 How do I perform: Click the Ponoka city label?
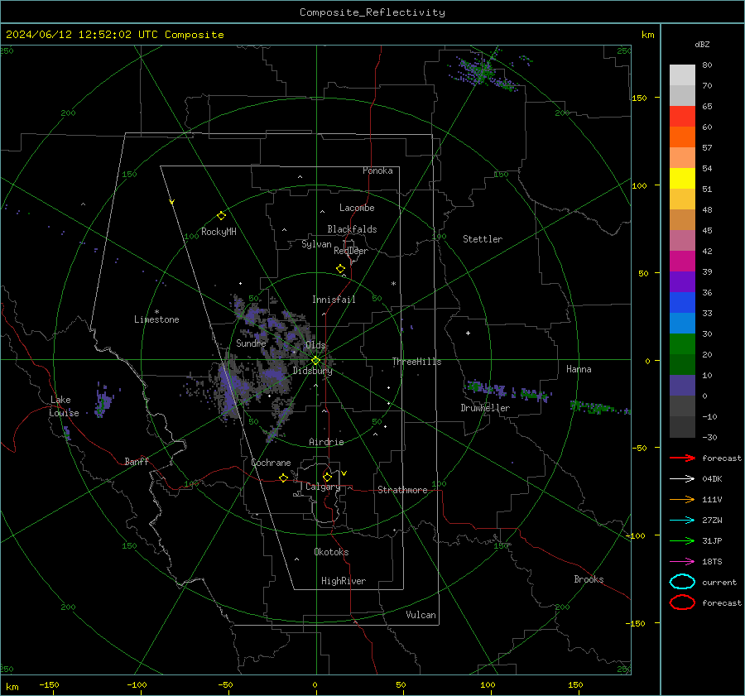point(377,170)
